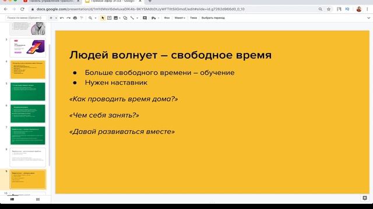Screen dimensions: 373x209
Task: Open a new browser tab
Action: pyautogui.click(x=150, y=1)
